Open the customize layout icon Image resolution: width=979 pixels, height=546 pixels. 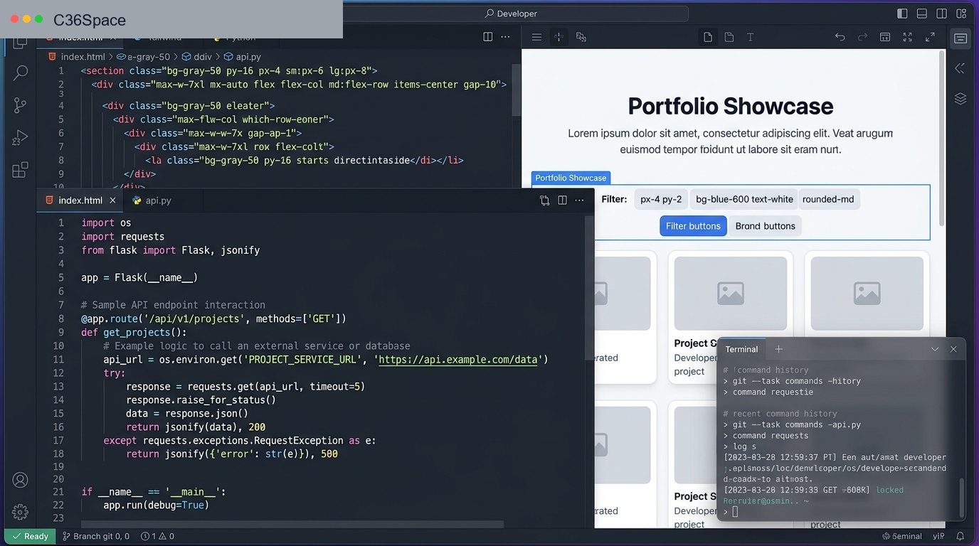pos(961,14)
